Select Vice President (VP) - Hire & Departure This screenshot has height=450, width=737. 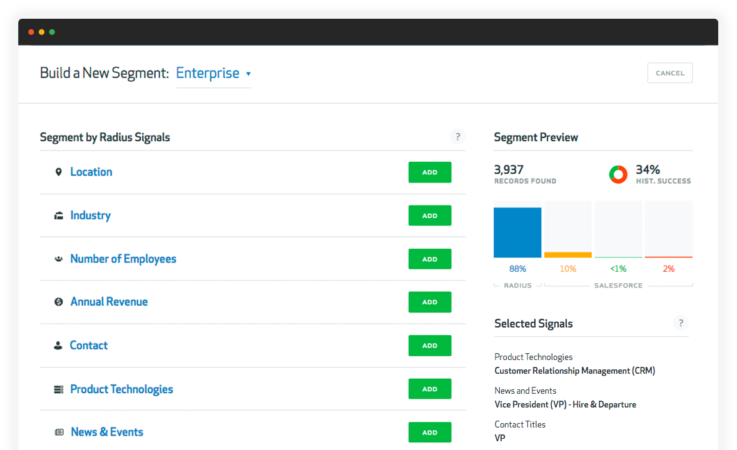tap(565, 404)
